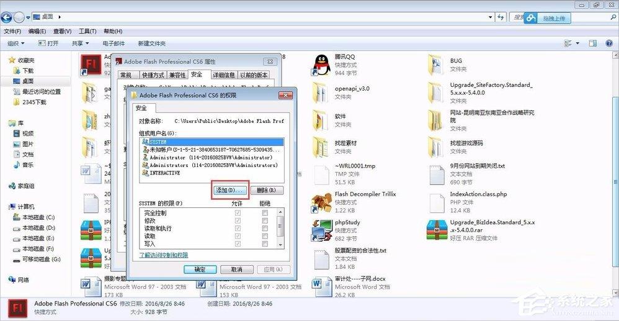Open the 共享 dropdown menu

click(80, 43)
